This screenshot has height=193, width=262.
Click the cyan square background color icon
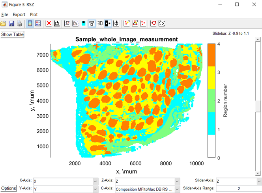click(83, 23)
